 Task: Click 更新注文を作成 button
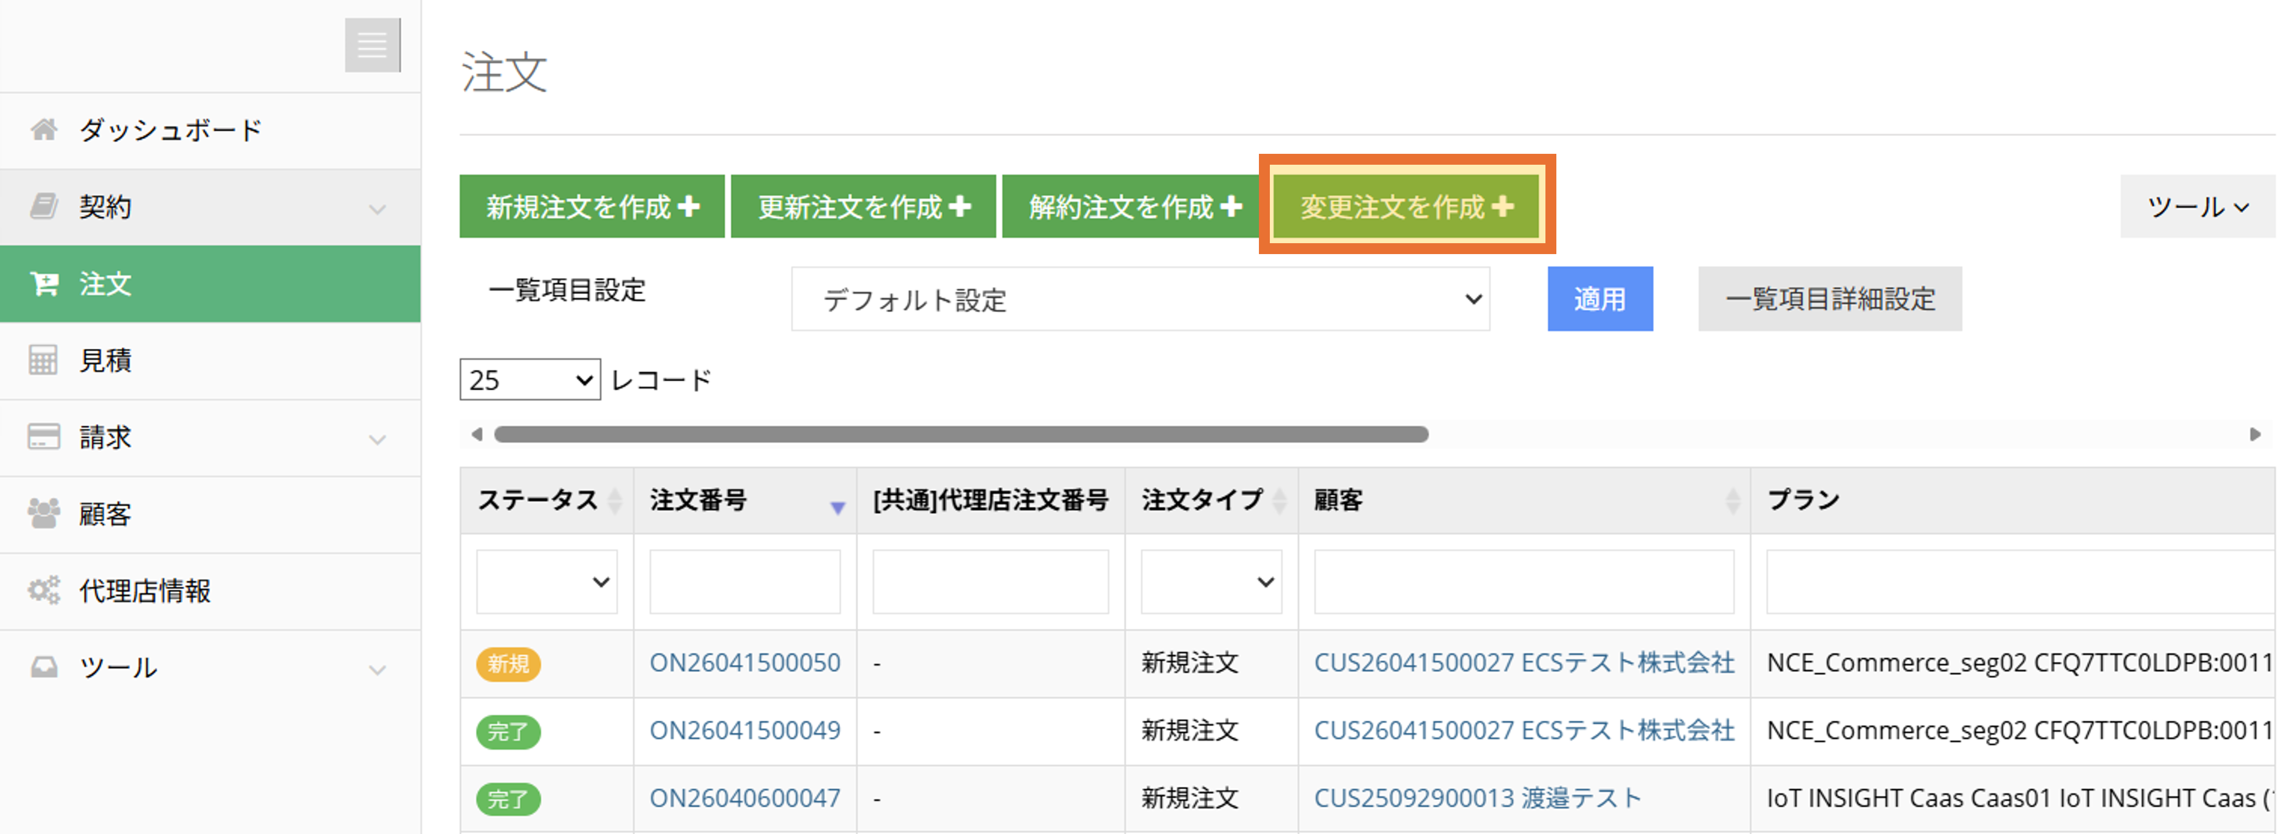[x=863, y=207]
